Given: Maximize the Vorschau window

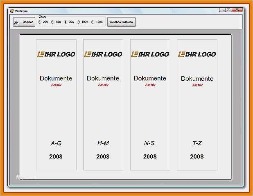Looking at the screenshot, I should pos(228,10).
